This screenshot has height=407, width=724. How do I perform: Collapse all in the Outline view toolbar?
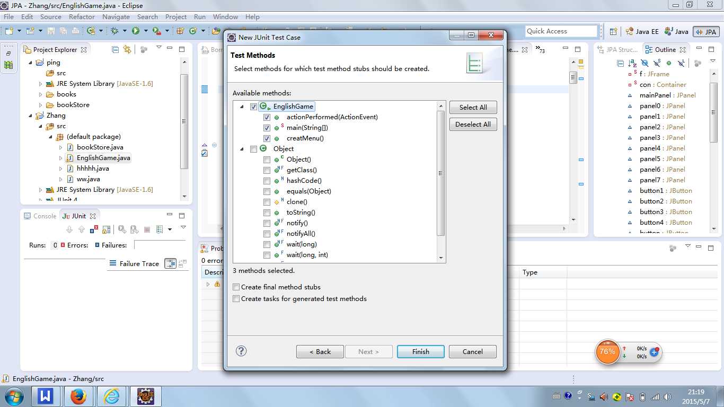pos(621,63)
